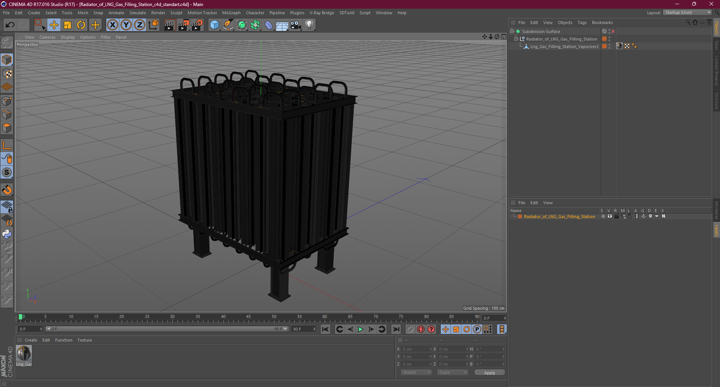Open the Layers side tab
The image size is (720, 387).
point(716,231)
